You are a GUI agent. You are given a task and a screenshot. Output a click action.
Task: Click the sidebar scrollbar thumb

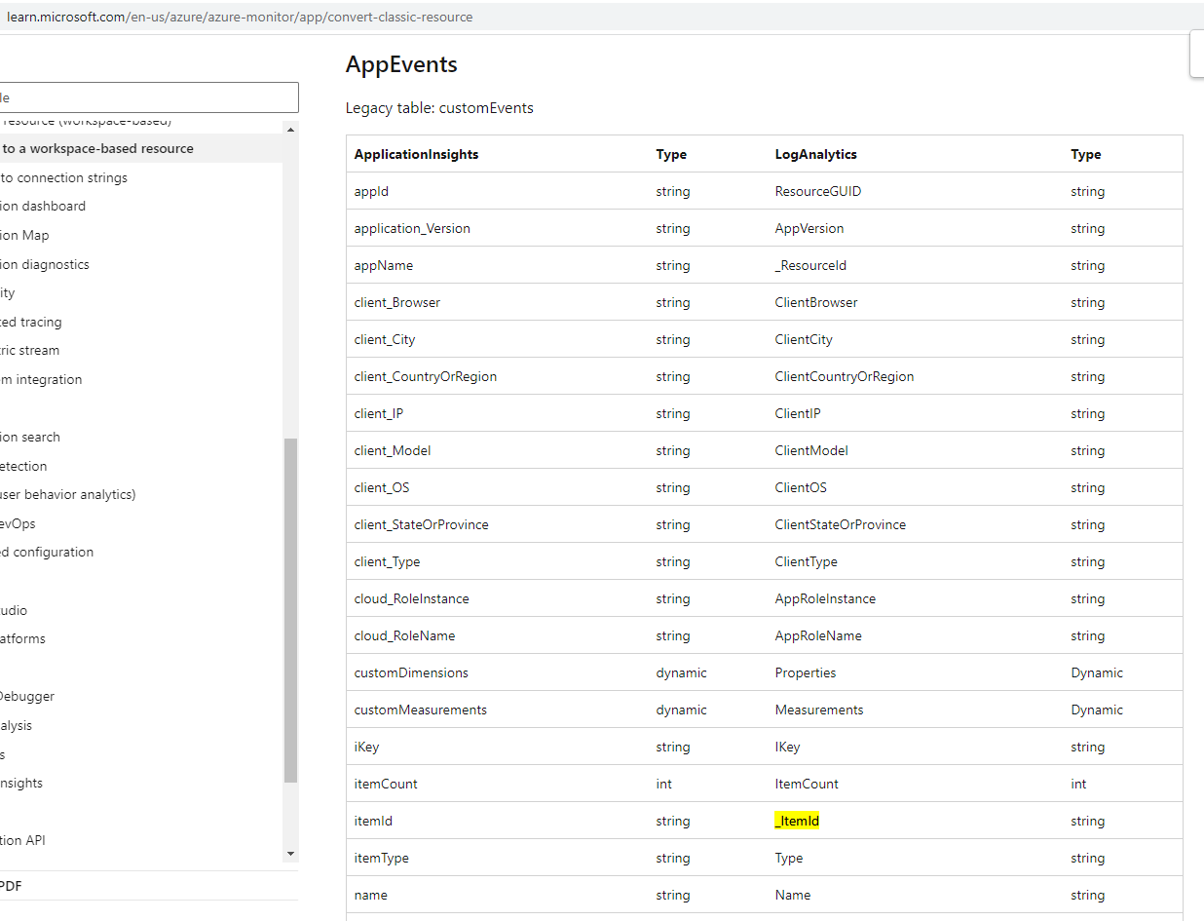[290, 610]
